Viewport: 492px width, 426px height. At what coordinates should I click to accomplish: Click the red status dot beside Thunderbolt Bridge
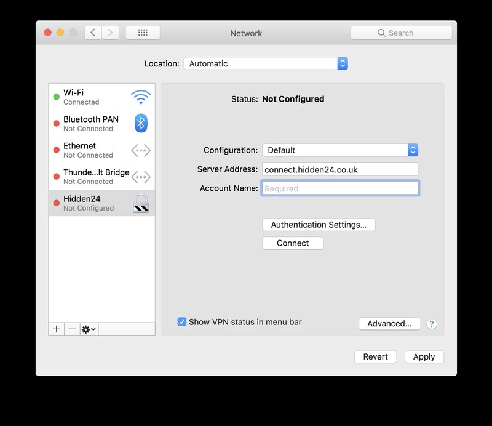point(57,176)
